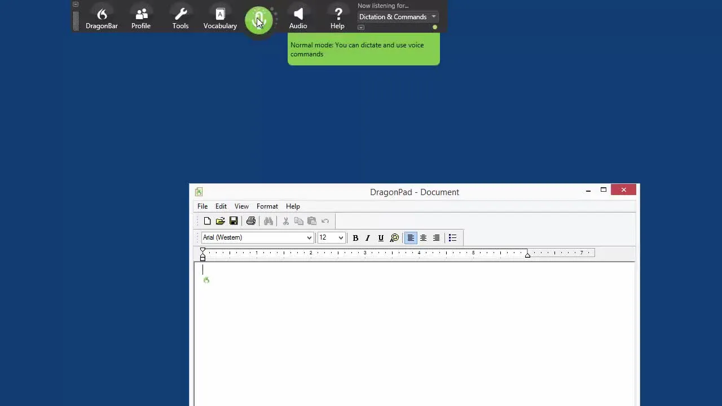Viewport: 722px width, 406px height.
Task: Click the font color palette icon
Action: click(x=394, y=238)
